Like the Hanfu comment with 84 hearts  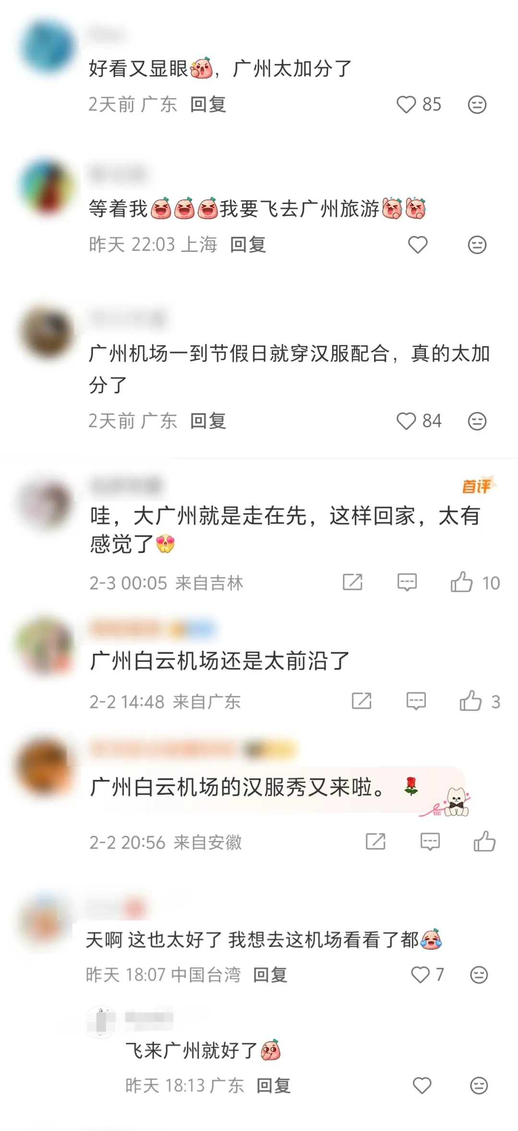[x=406, y=421]
